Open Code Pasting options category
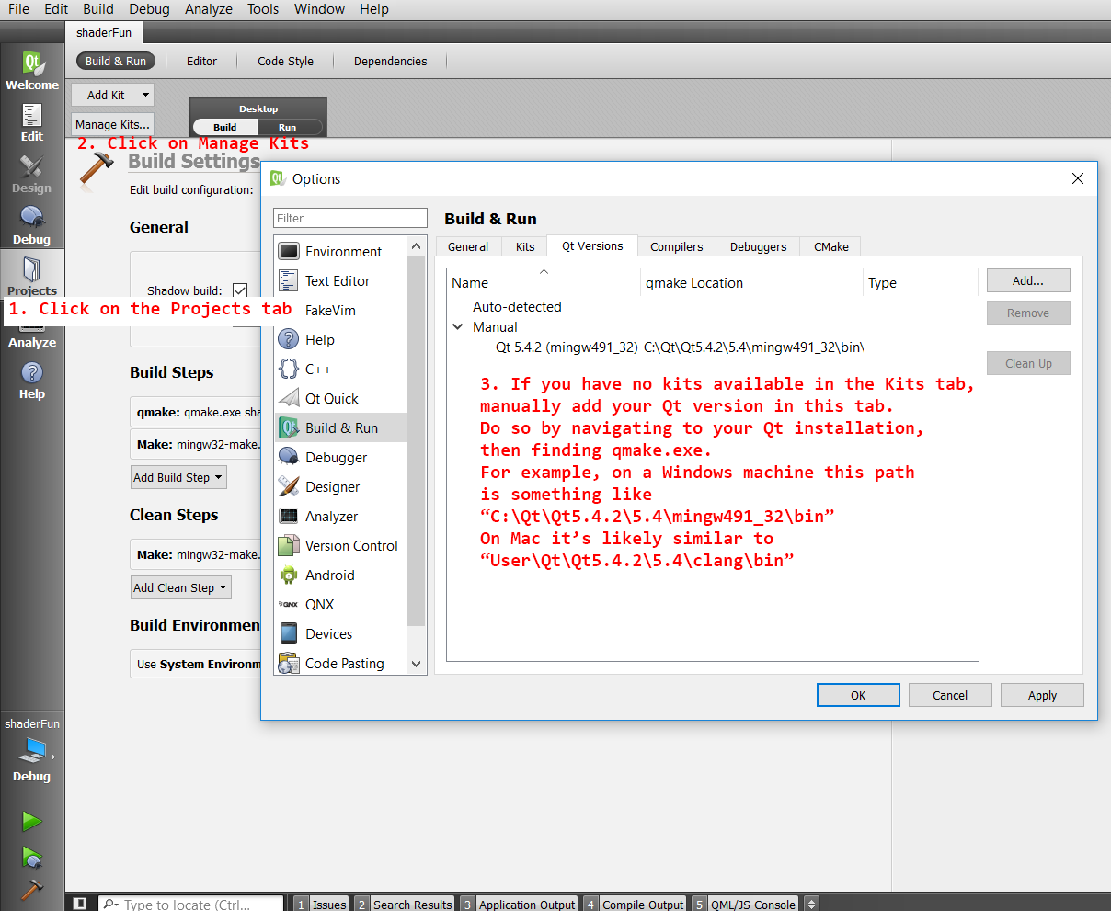The height and width of the screenshot is (911, 1111). pos(340,663)
